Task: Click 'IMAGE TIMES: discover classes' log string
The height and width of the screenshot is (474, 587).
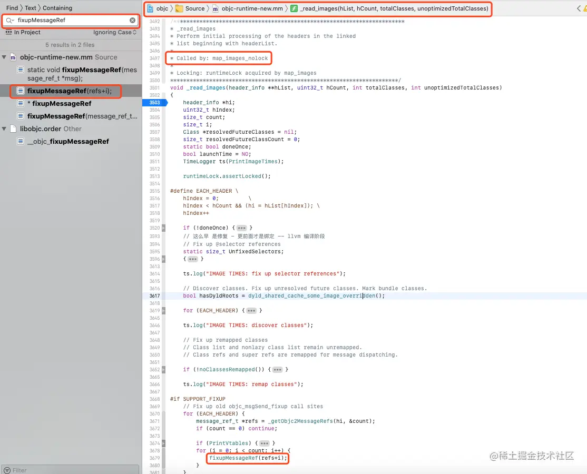Action: (259, 325)
